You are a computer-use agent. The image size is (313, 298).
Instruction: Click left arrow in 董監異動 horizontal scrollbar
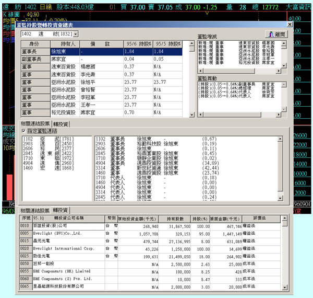(201, 114)
